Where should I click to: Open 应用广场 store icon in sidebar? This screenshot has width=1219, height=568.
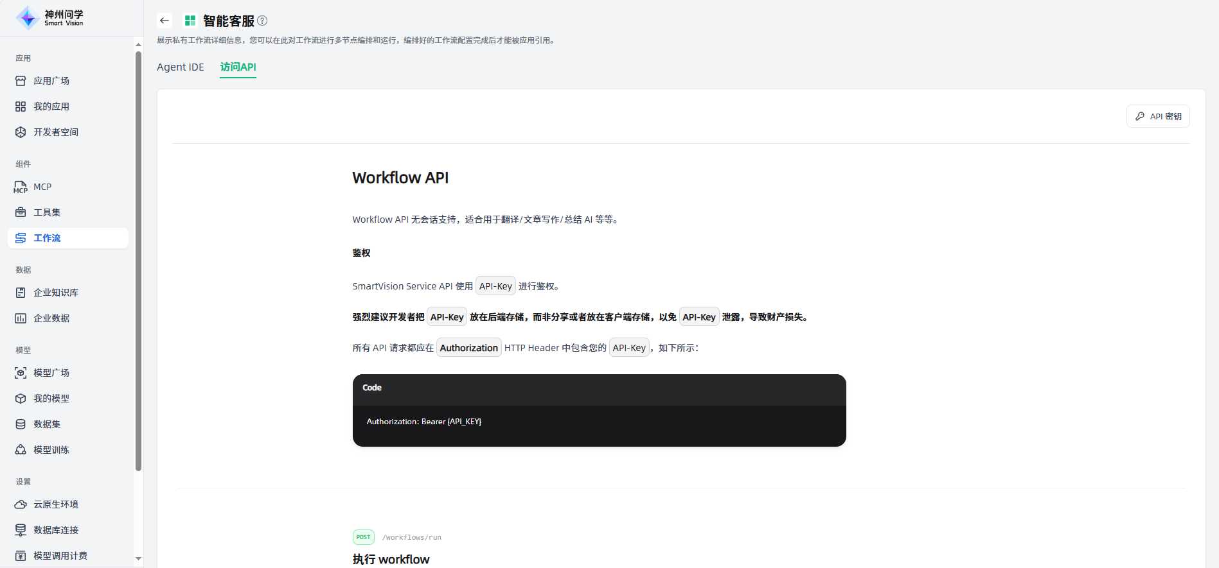[21, 81]
